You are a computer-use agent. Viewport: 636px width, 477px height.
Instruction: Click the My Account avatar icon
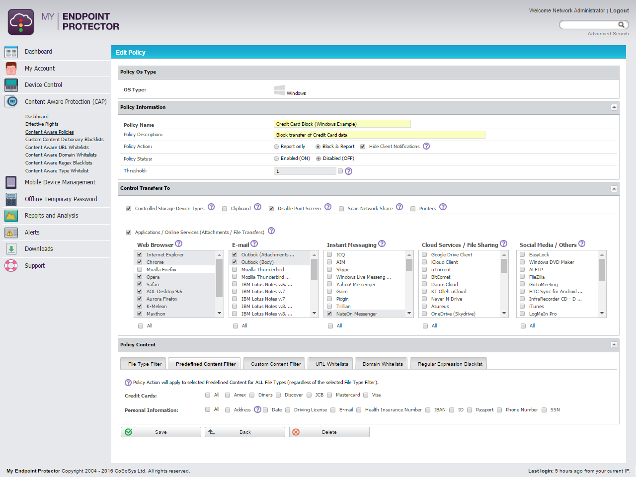pyautogui.click(x=11, y=69)
